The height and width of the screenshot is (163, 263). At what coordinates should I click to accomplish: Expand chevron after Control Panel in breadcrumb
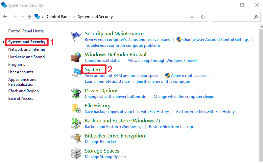[x=74, y=17]
